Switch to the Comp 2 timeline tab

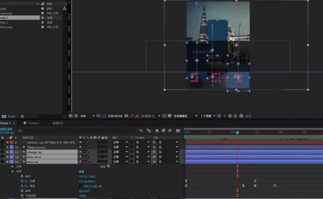click(x=34, y=123)
